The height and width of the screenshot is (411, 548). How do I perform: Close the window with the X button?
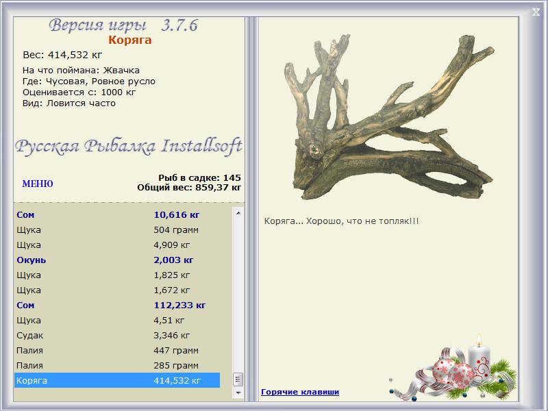536,11
